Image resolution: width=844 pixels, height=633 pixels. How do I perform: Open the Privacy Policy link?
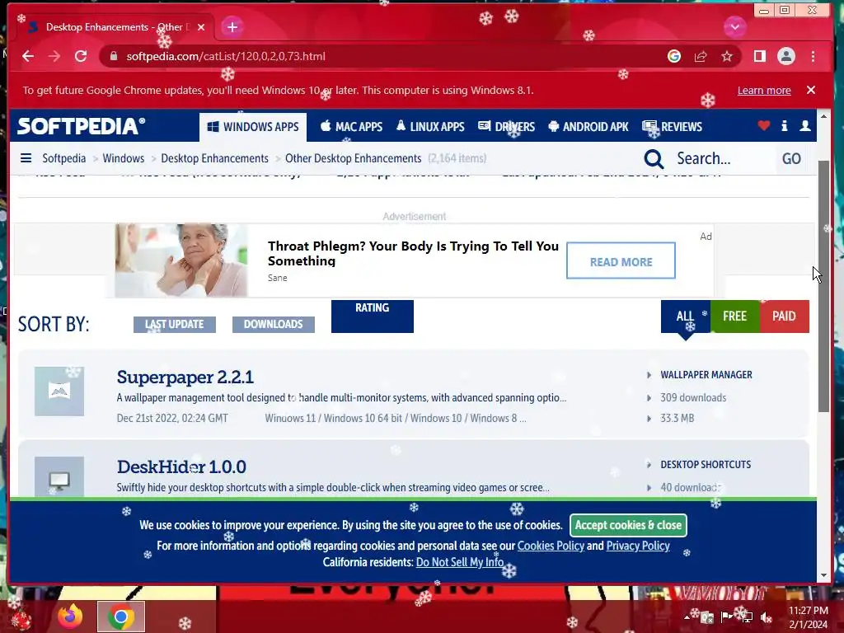tap(638, 546)
